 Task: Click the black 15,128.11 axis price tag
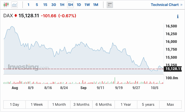[x=173, y=69]
